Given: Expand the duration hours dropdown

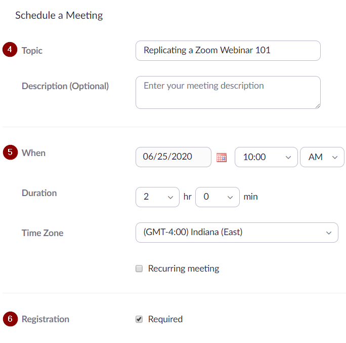Looking at the screenshot, I should (157, 197).
